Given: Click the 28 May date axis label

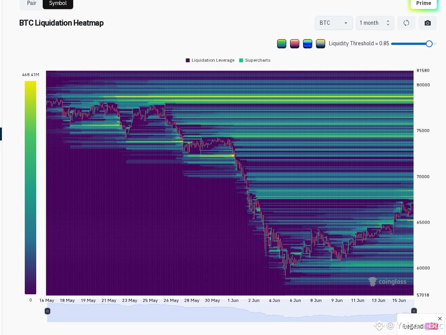Looking at the screenshot, I should [x=192, y=300].
